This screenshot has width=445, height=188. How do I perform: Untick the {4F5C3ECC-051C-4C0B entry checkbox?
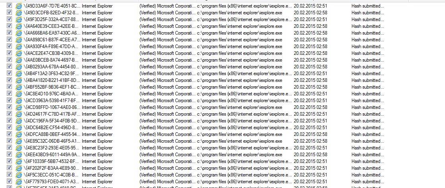(10, 174)
